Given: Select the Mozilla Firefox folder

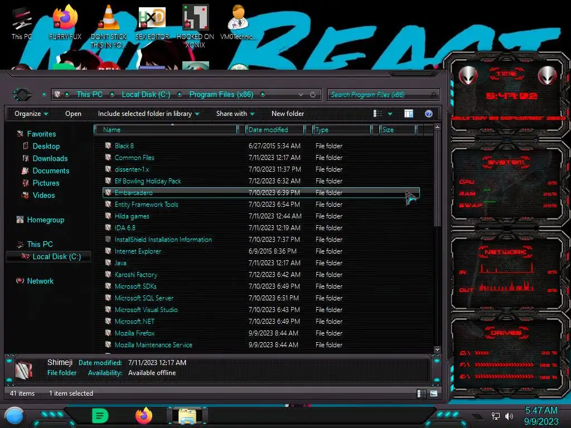Looking at the screenshot, I should point(261,333).
